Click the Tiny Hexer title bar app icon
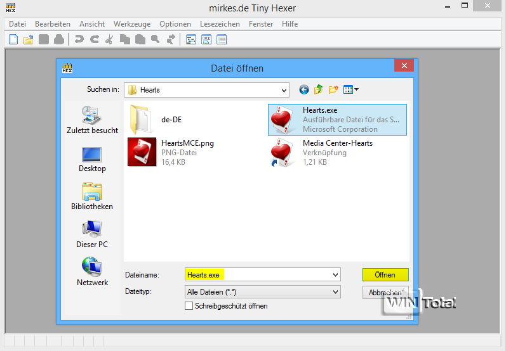 pyautogui.click(x=11, y=8)
